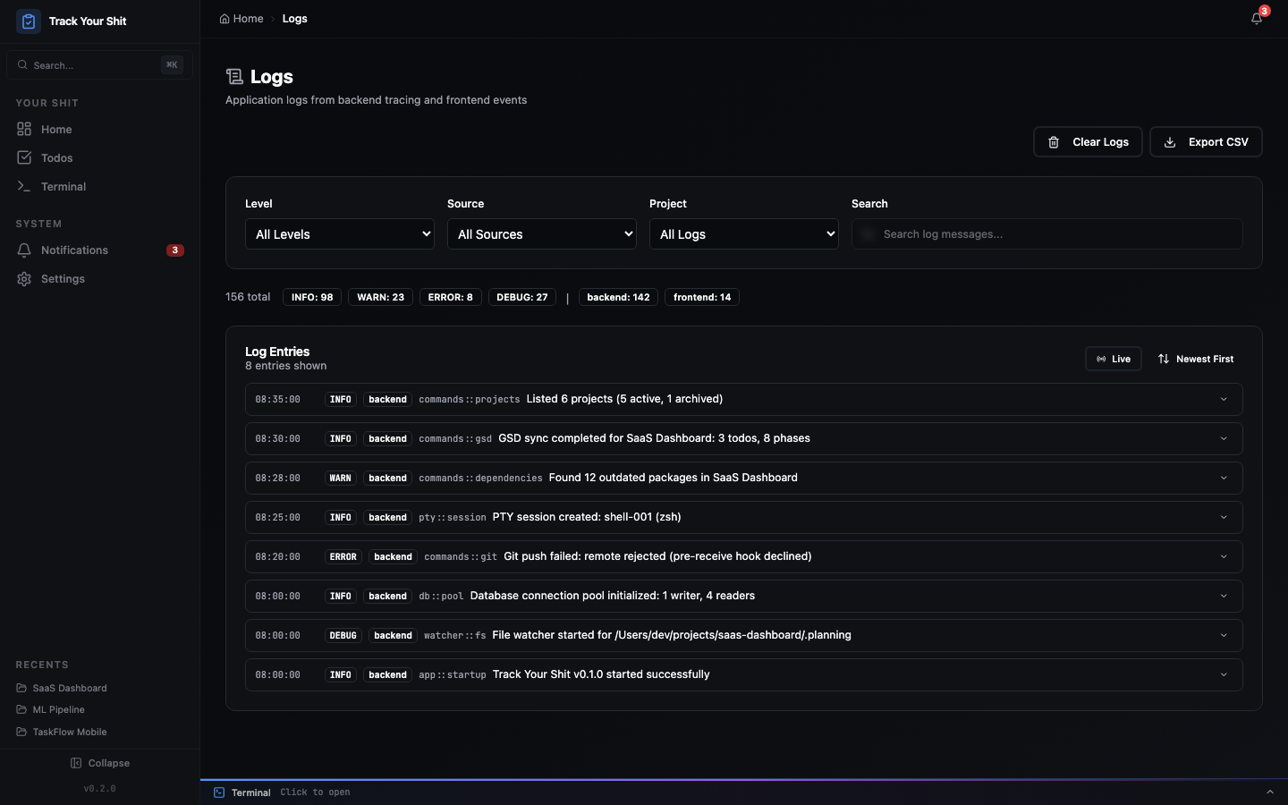The image size is (1288, 805).
Task: Click the download icon on Export CSV
Action: (1169, 141)
